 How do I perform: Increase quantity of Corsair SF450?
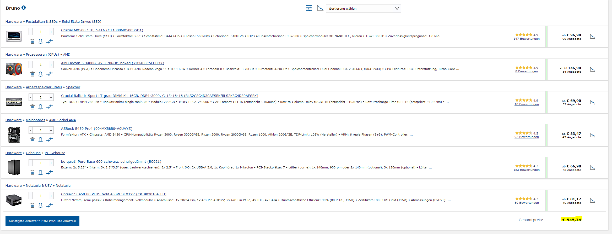51,196
